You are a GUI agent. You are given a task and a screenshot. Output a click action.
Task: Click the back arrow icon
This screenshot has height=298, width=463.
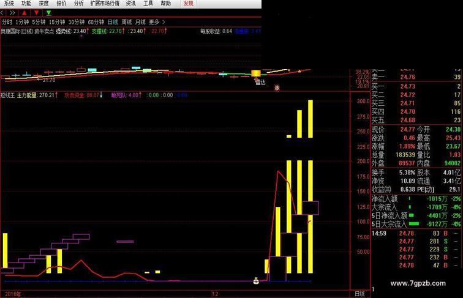(x=2, y=13)
